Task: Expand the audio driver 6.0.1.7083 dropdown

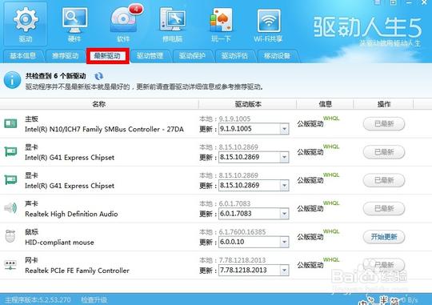Action: [284, 214]
